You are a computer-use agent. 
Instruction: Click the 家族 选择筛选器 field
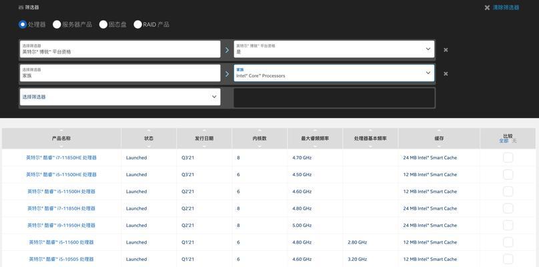point(120,73)
